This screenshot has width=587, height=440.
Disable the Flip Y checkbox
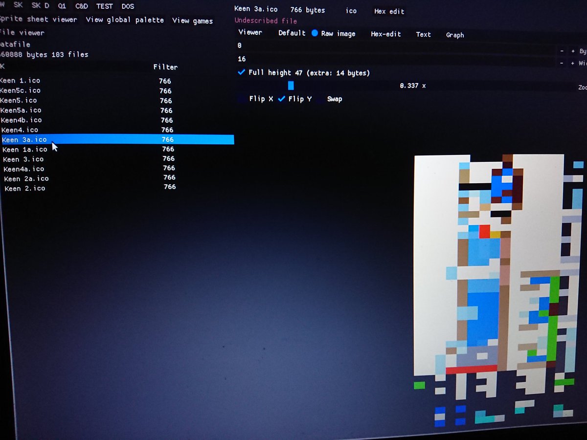281,99
